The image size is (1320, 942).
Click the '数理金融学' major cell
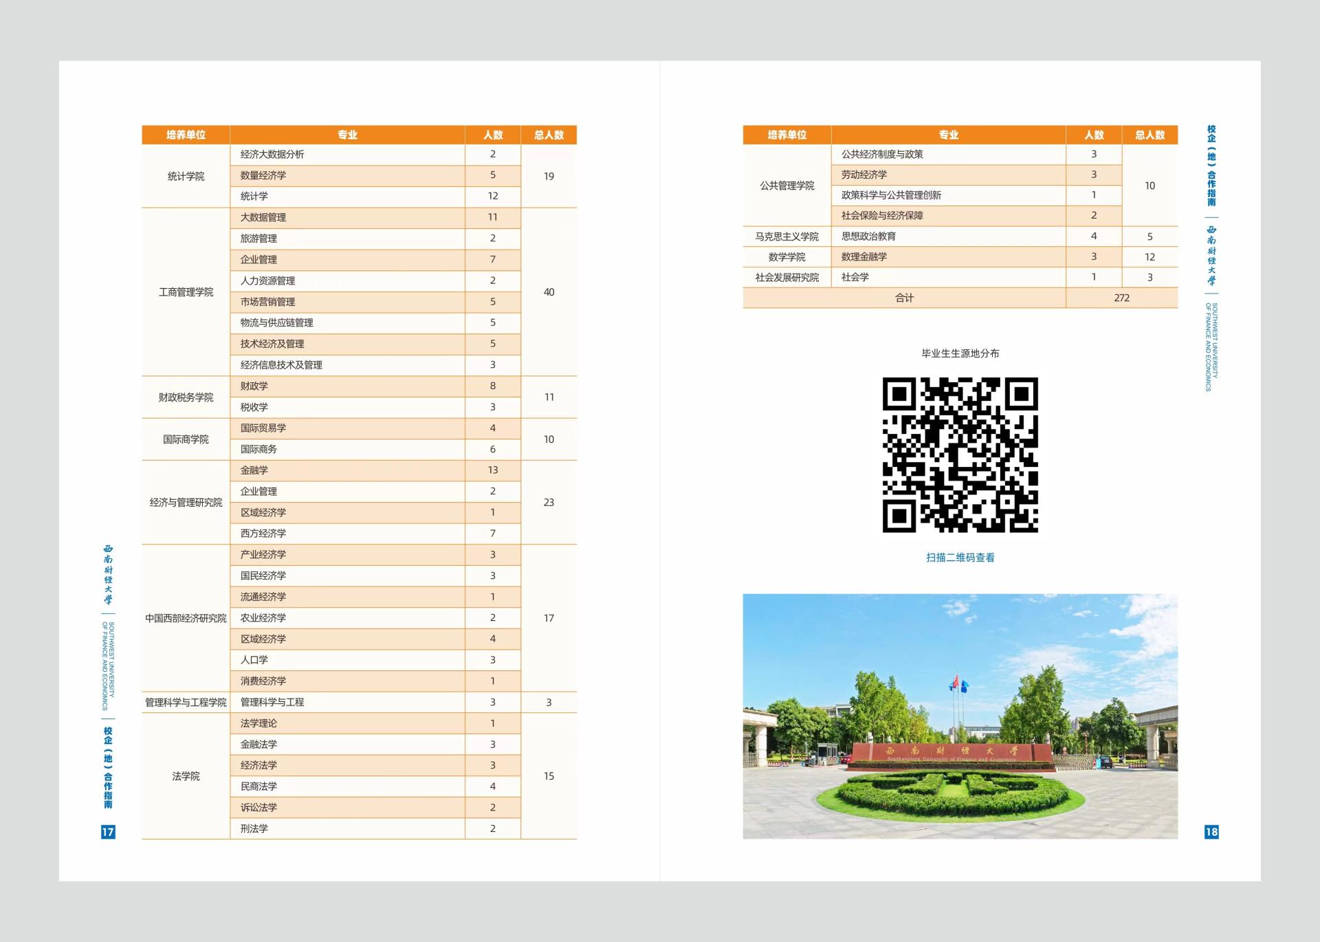point(948,257)
